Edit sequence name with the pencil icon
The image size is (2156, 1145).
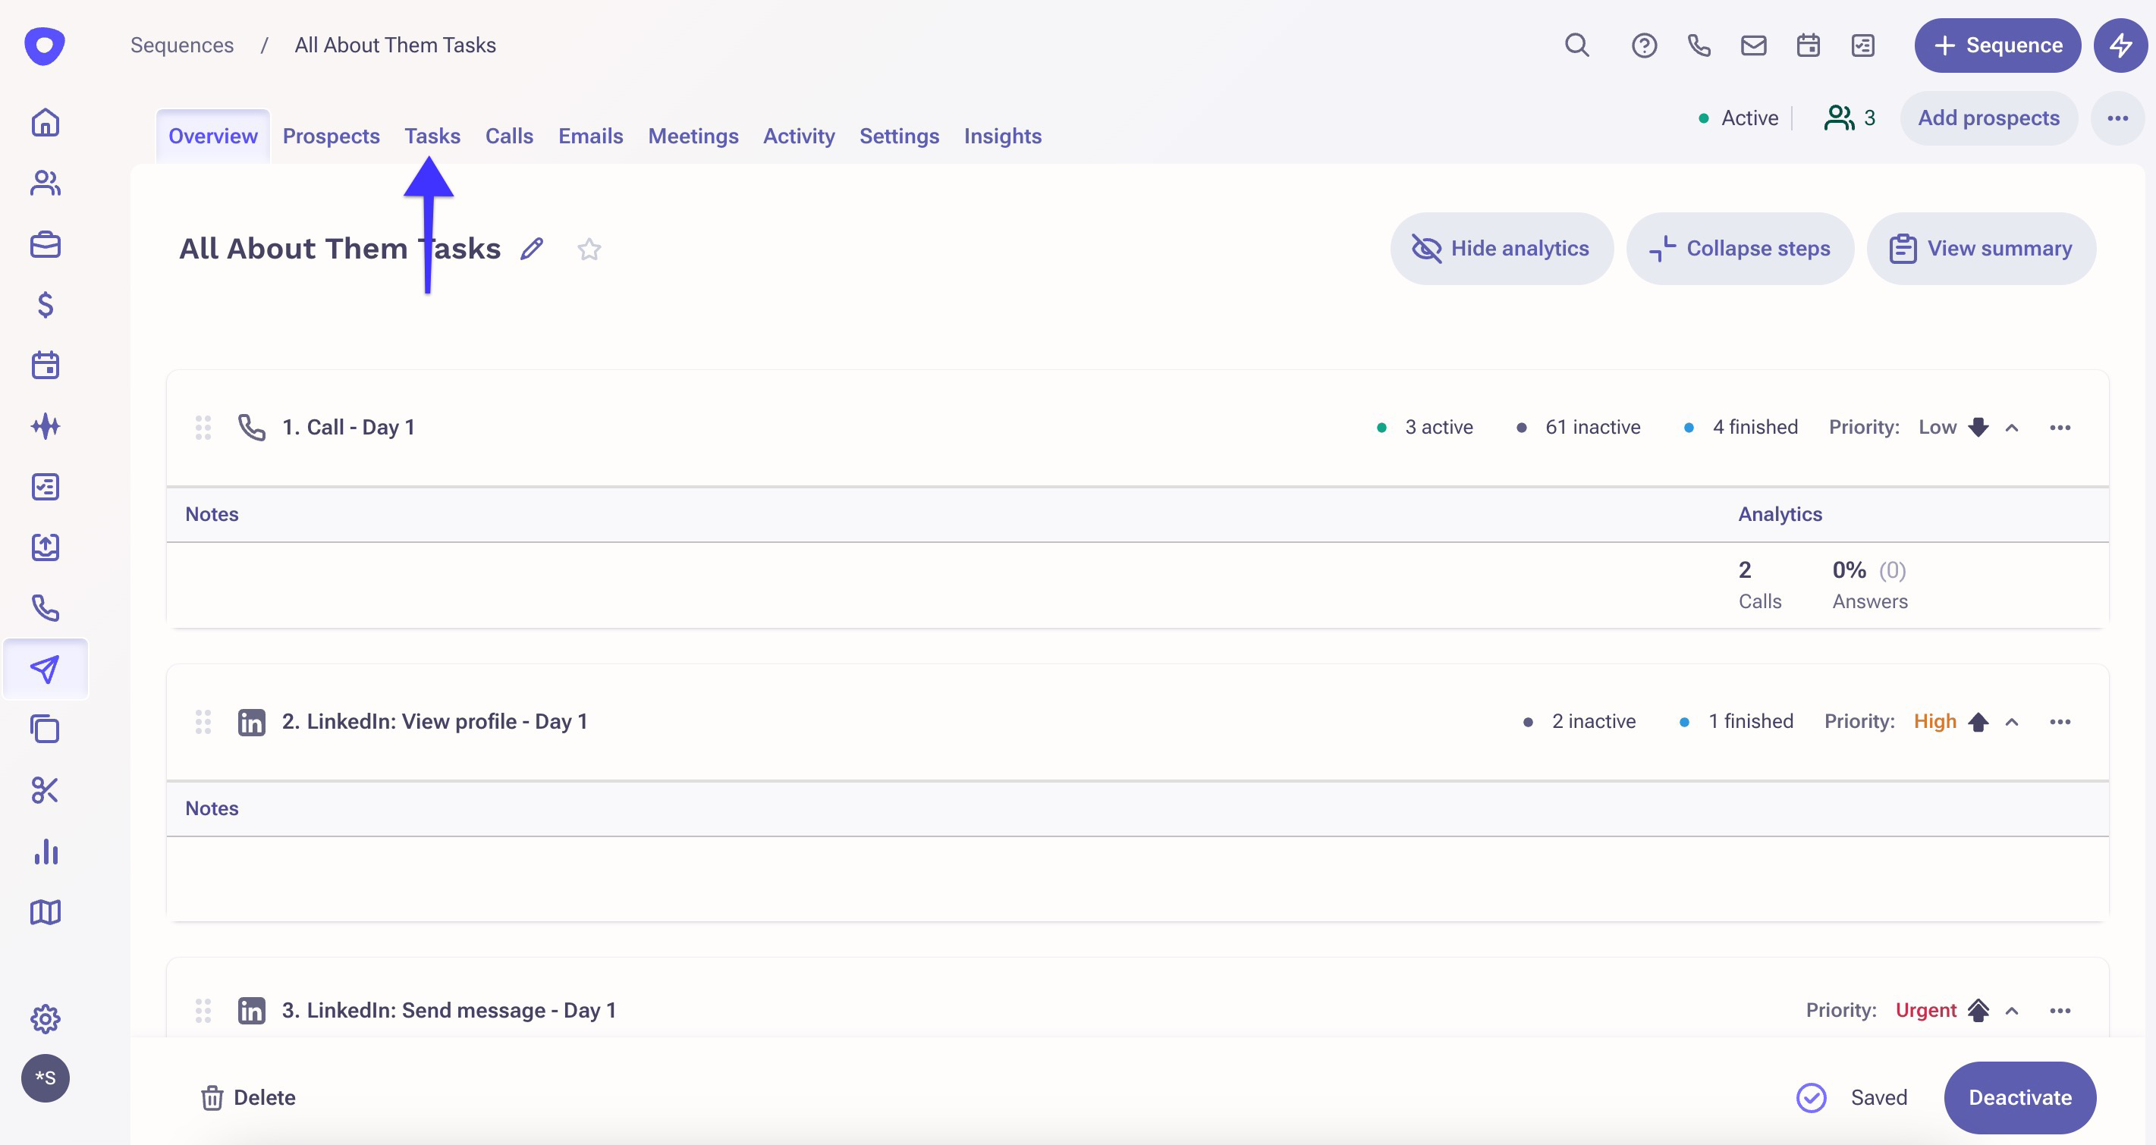tap(532, 249)
